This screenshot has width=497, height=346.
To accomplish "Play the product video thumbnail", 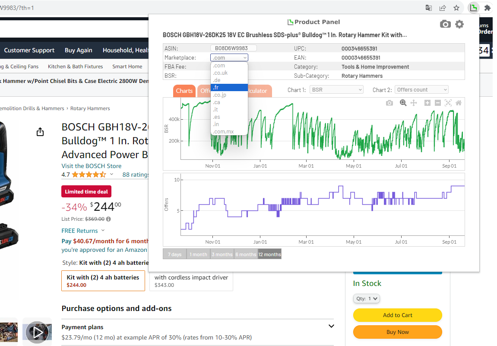I will pyautogui.click(x=37, y=332).
